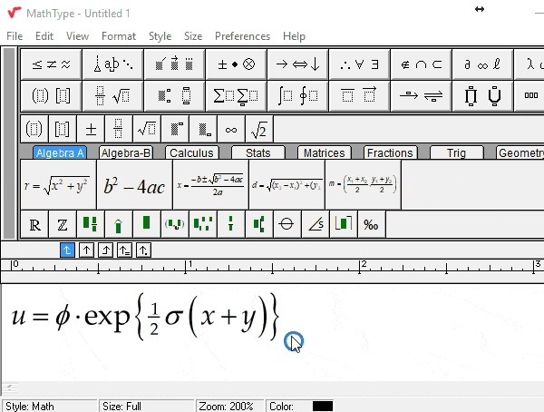
Task: Switch to the Trig tab
Action: (x=457, y=152)
